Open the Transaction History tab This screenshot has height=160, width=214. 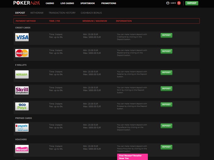click(x=62, y=13)
